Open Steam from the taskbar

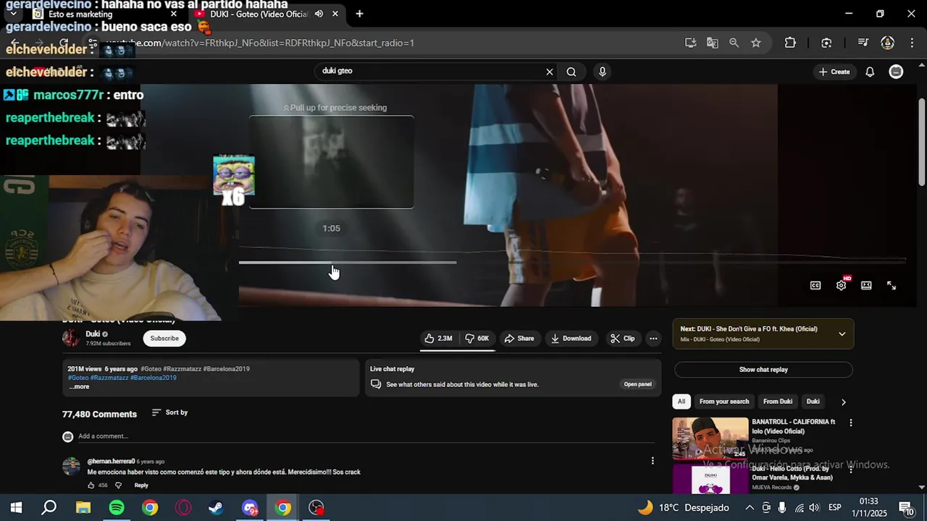(x=216, y=508)
